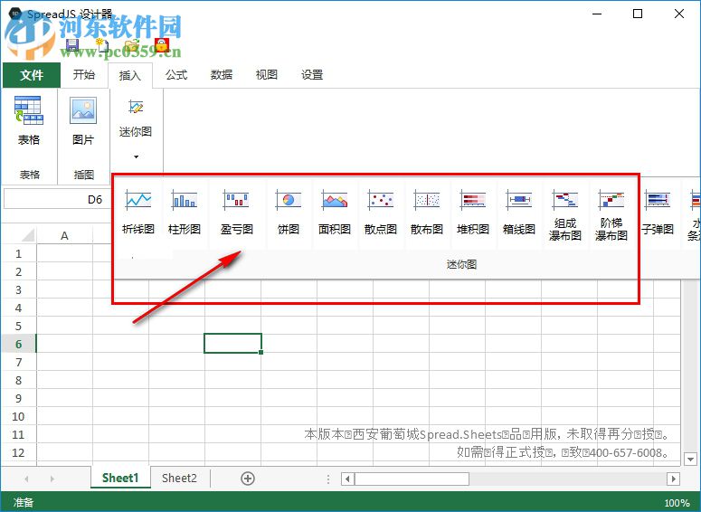Choose the 饼图 pie sparkline

[289, 213]
